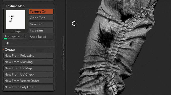Open the texture Image thumbnail

click(x=16, y=21)
